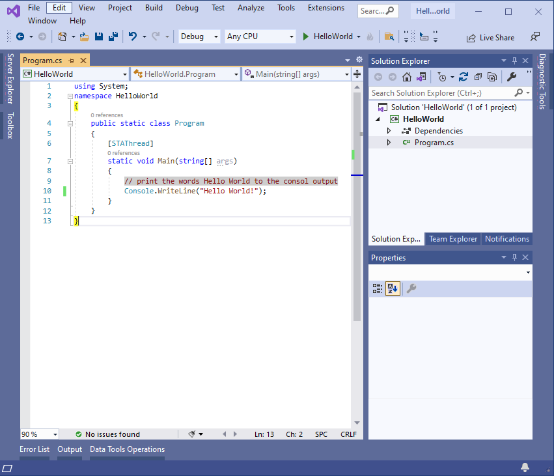The image size is (554, 476).
Task: Click the code cleanup broom icon
Action: tap(192, 434)
